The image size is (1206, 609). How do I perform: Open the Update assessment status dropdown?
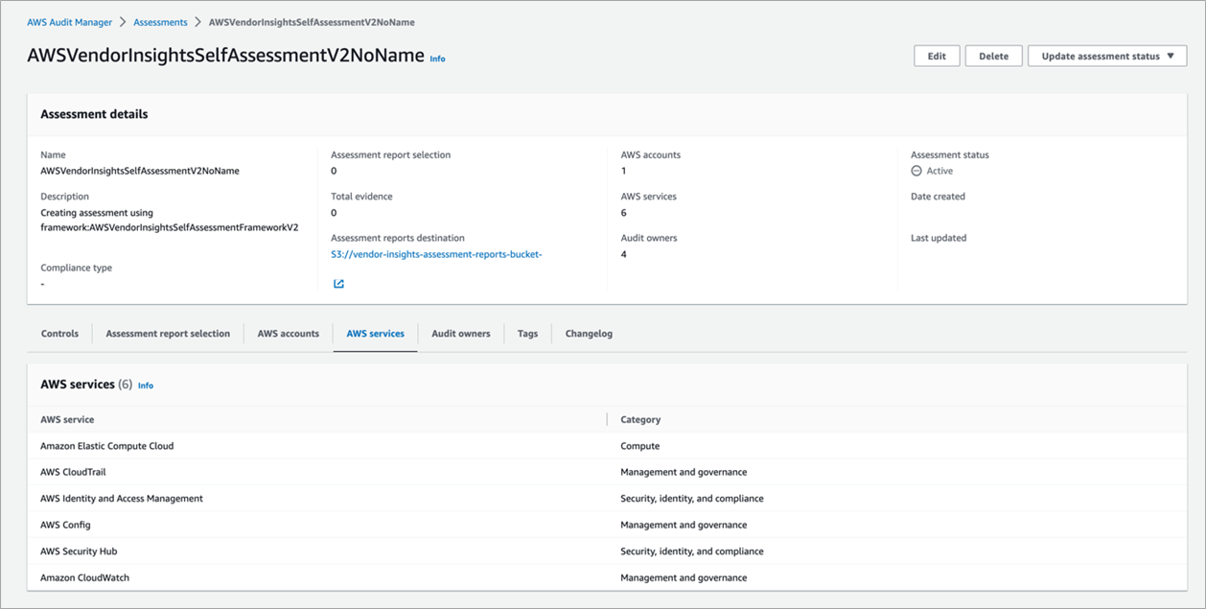pos(1107,57)
